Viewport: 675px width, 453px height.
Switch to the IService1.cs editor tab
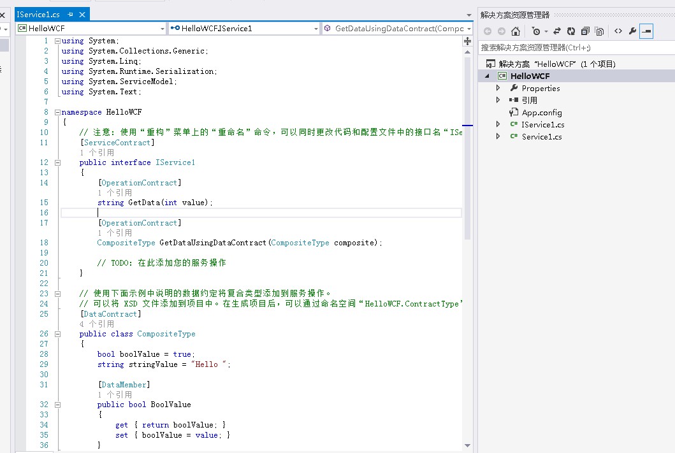[x=38, y=15]
